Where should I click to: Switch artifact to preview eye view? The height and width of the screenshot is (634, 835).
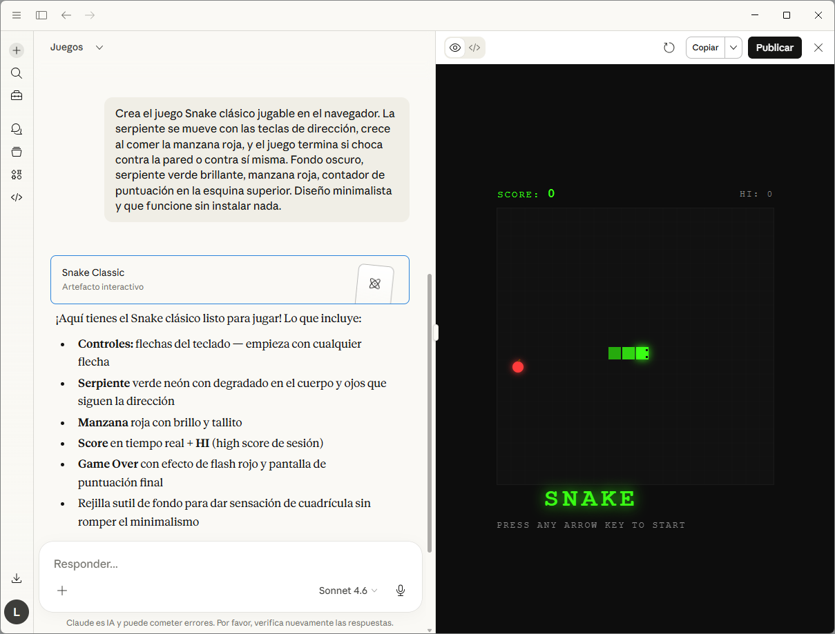click(455, 48)
